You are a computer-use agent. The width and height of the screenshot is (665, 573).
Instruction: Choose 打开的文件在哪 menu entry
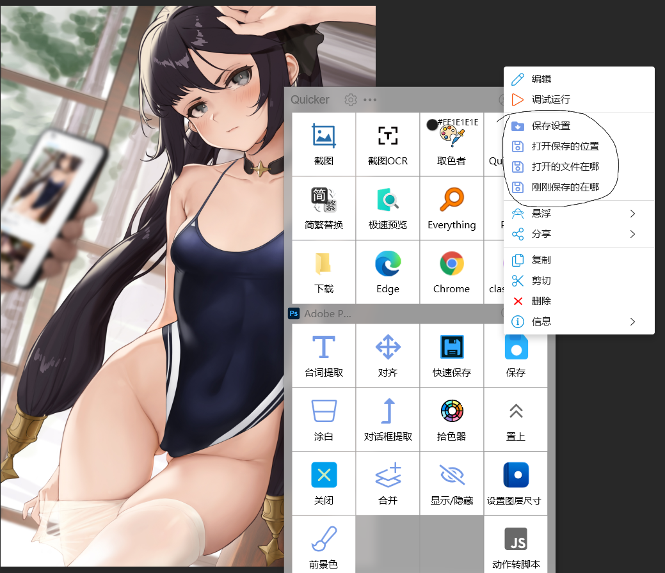pyautogui.click(x=579, y=166)
